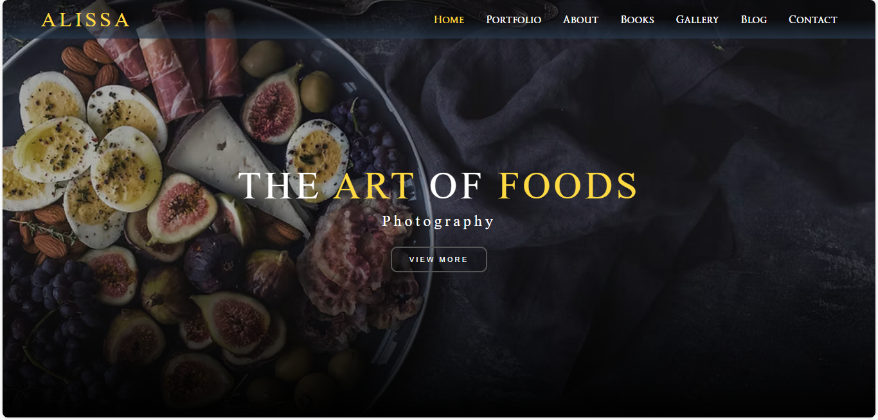This screenshot has width=878, height=420.
Task: Visit the Blog page
Action: (x=753, y=19)
